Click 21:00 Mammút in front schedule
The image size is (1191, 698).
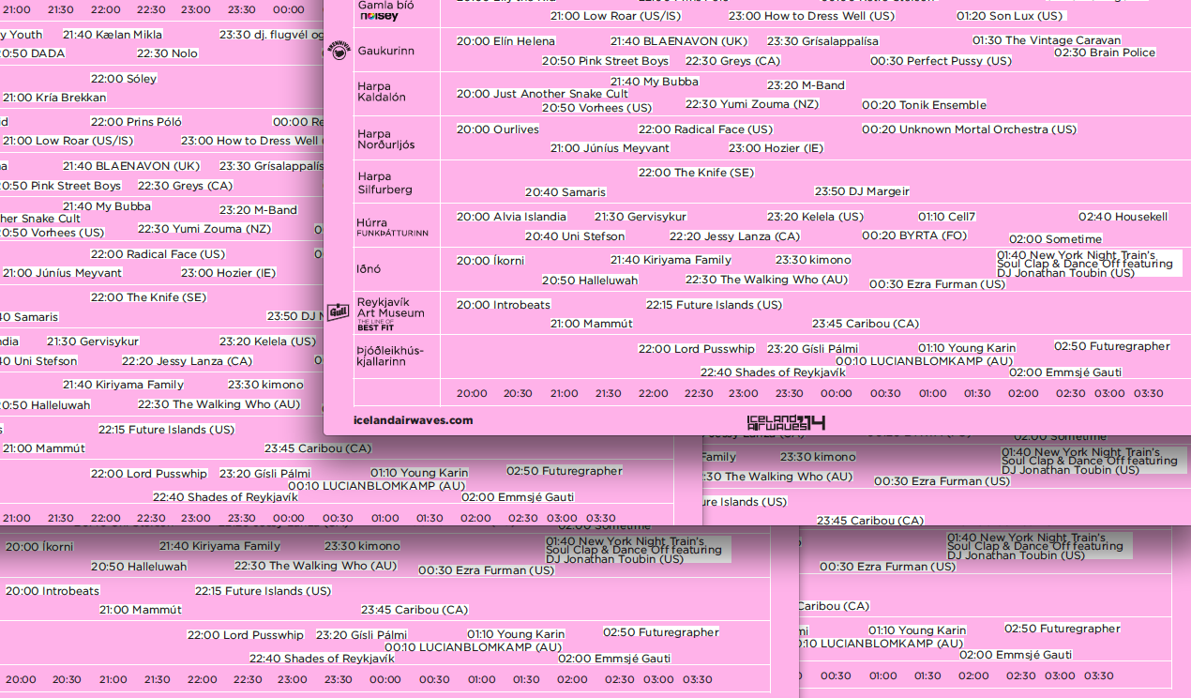592,324
